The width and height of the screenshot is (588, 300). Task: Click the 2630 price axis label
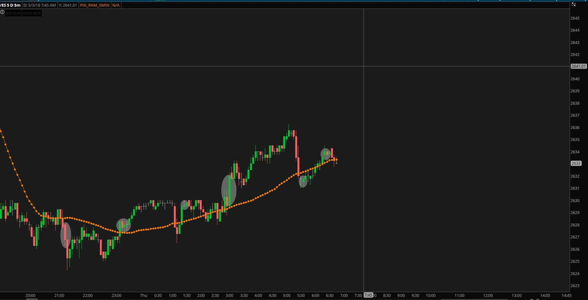click(x=576, y=200)
